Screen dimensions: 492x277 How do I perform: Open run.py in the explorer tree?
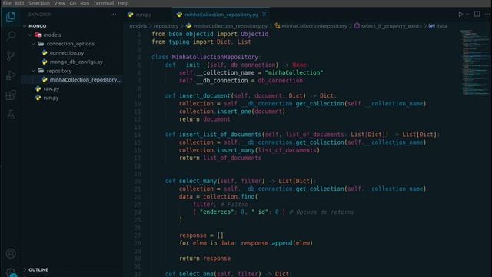[51, 98]
